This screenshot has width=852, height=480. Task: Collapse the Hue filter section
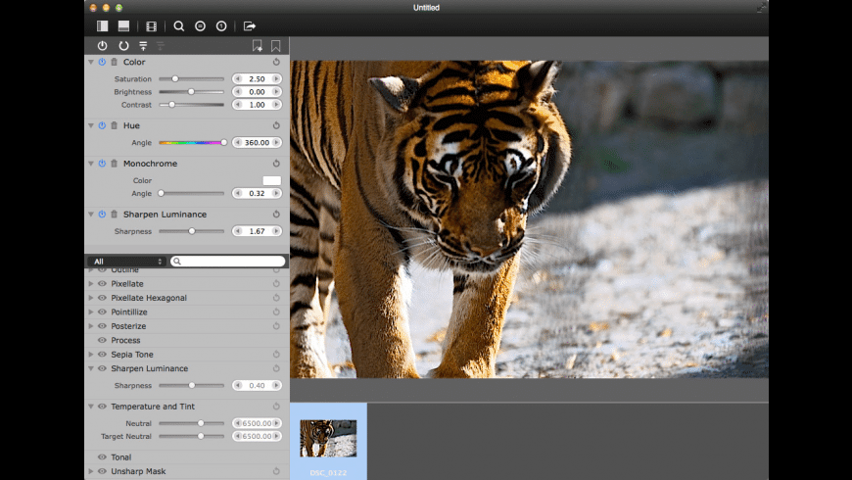coord(91,125)
